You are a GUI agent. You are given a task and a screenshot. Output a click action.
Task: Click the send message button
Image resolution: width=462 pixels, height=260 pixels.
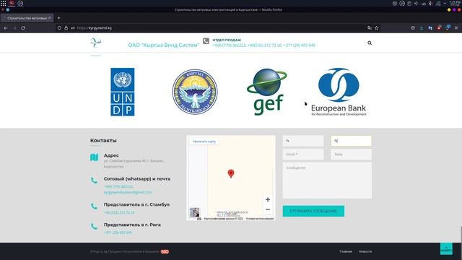coord(313,211)
